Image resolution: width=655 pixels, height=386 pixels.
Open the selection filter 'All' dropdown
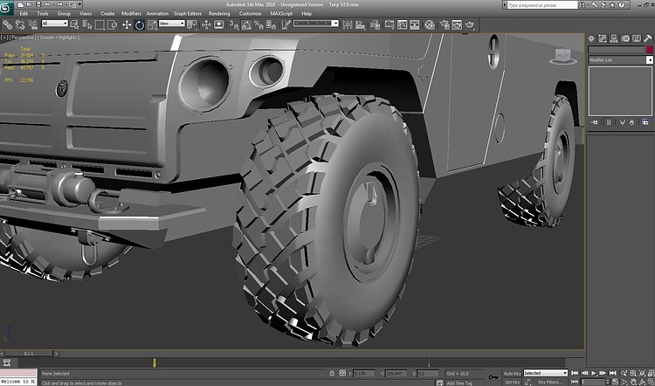pos(55,24)
